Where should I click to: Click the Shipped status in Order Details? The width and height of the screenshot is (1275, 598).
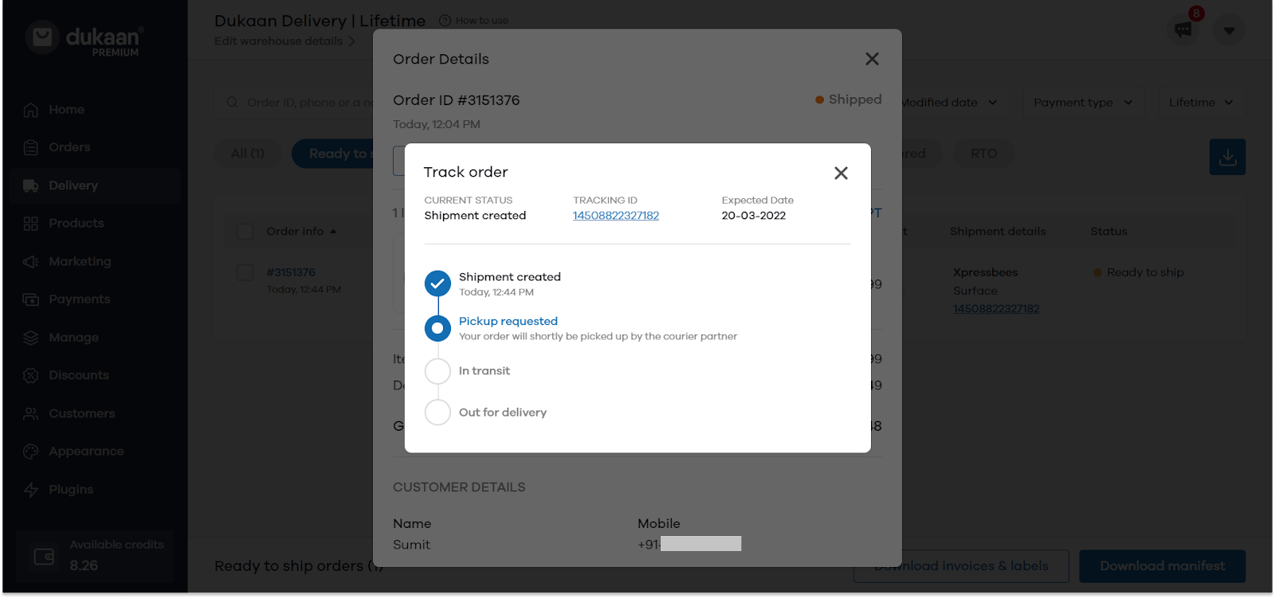[849, 100]
